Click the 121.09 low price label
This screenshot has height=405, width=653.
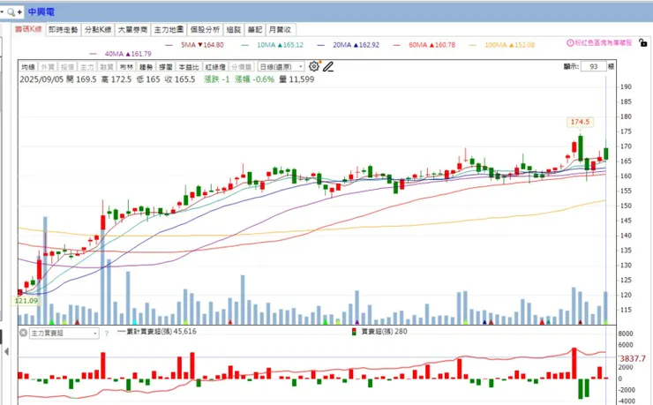26,301
